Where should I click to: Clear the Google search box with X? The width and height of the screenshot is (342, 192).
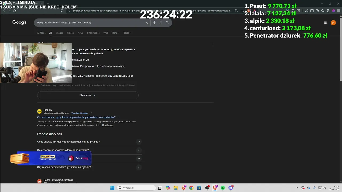pyautogui.click(x=146, y=23)
